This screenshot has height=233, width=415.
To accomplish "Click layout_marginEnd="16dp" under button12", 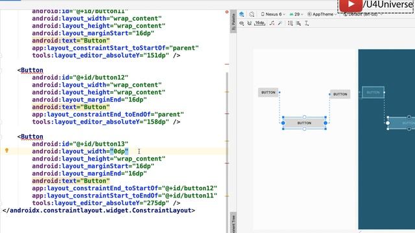I will pos(89,100).
